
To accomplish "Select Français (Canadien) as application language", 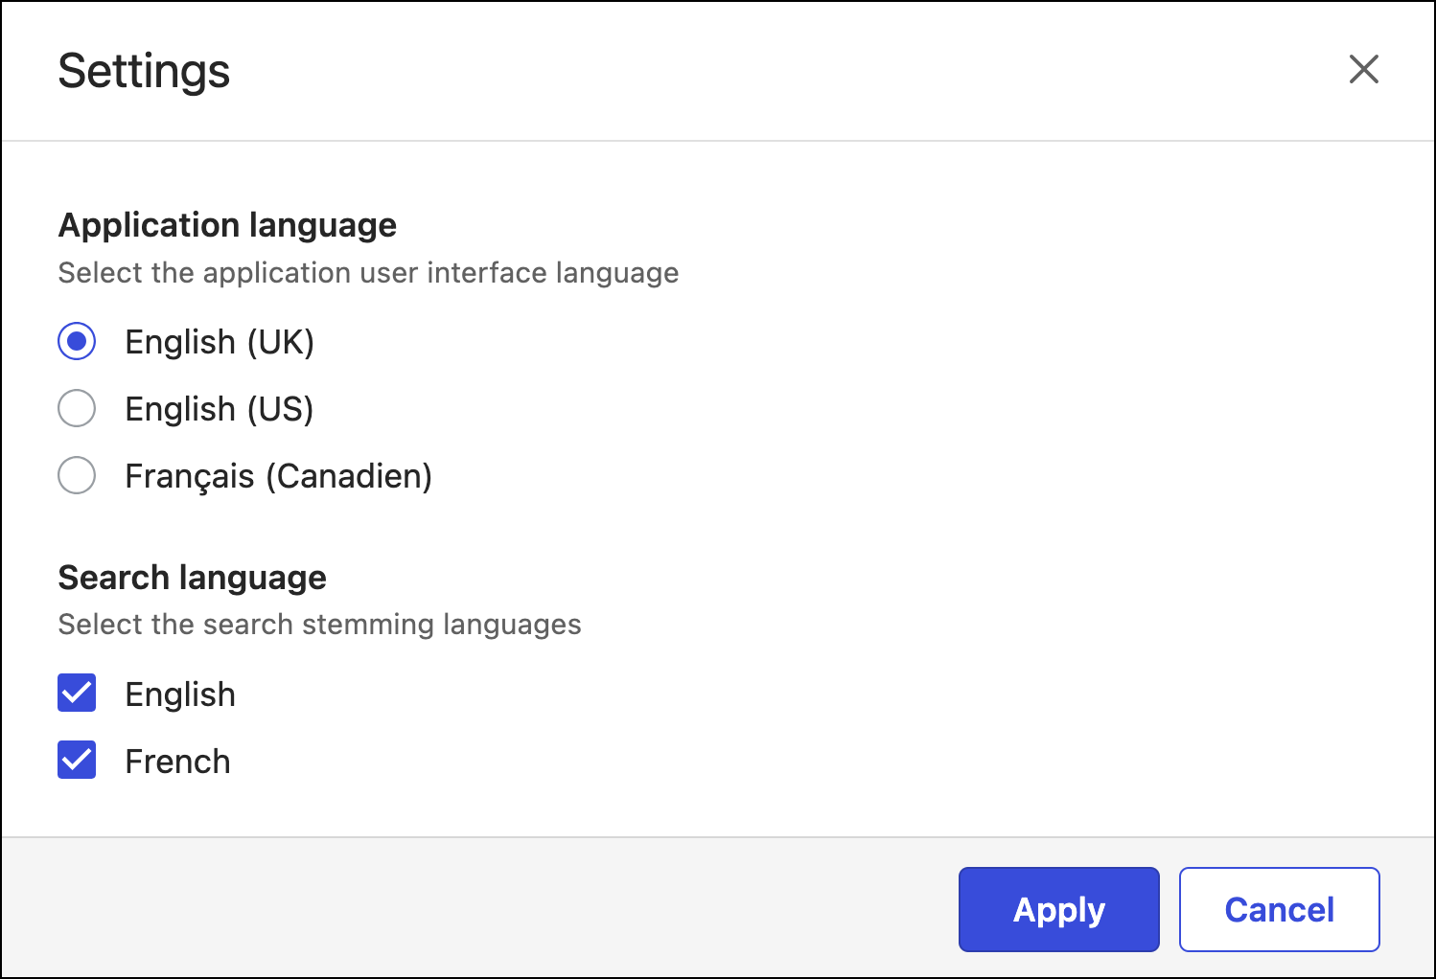I will (x=77, y=475).
